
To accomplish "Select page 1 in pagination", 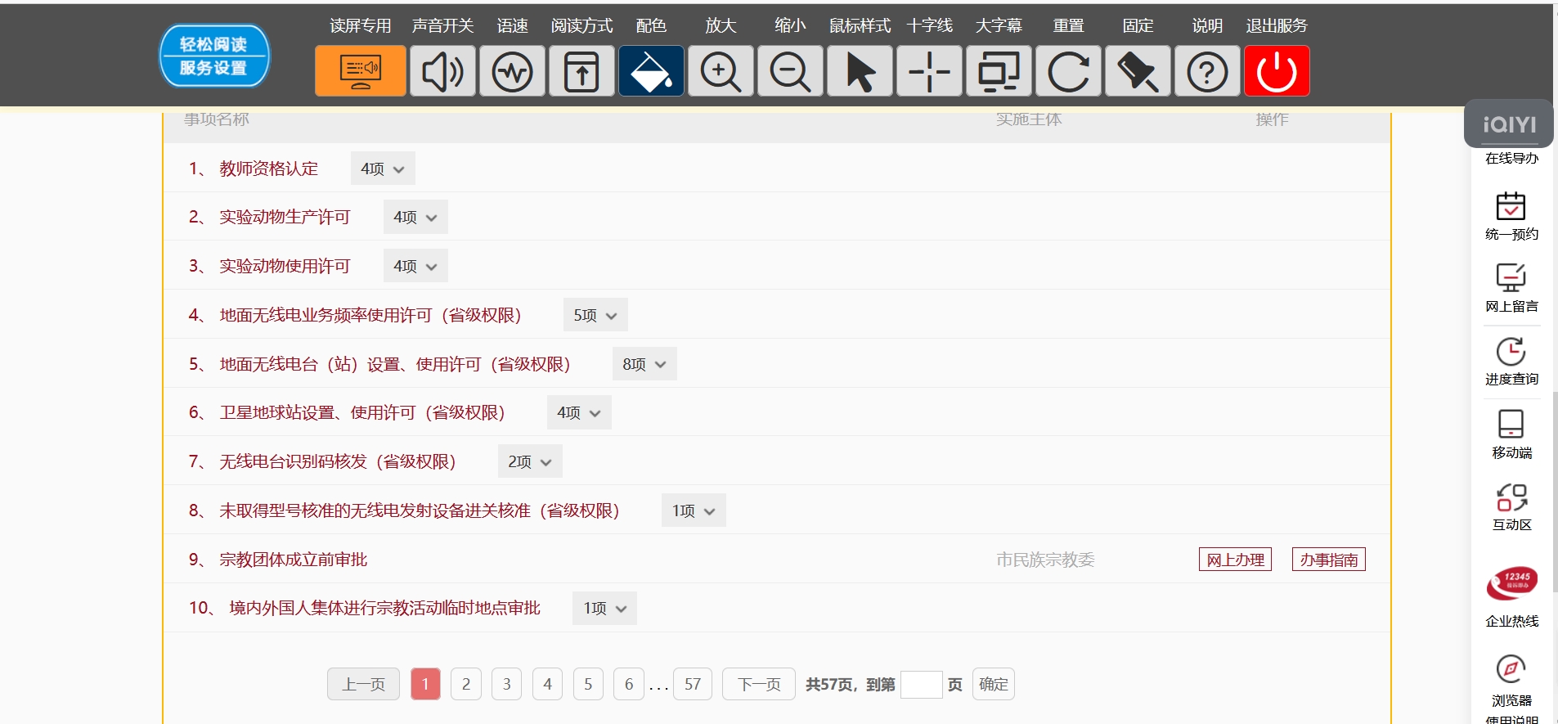I will pyautogui.click(x=425, y=684).
